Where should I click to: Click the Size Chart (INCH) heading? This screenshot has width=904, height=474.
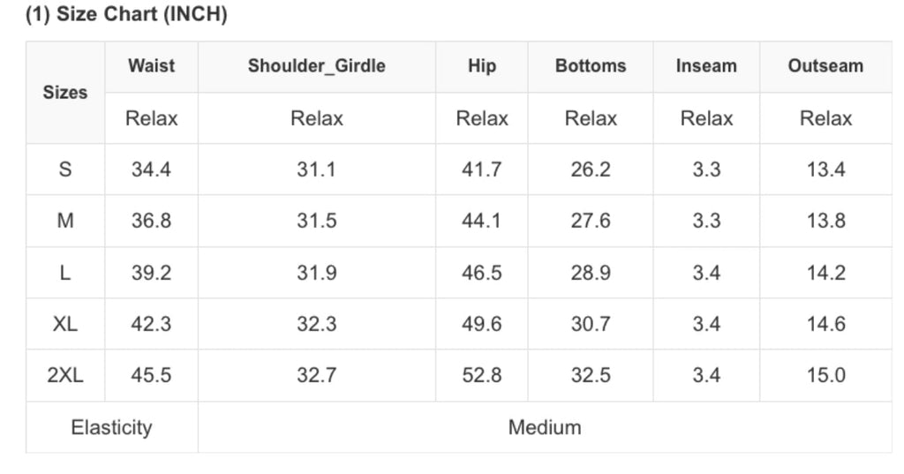(126, 15)
